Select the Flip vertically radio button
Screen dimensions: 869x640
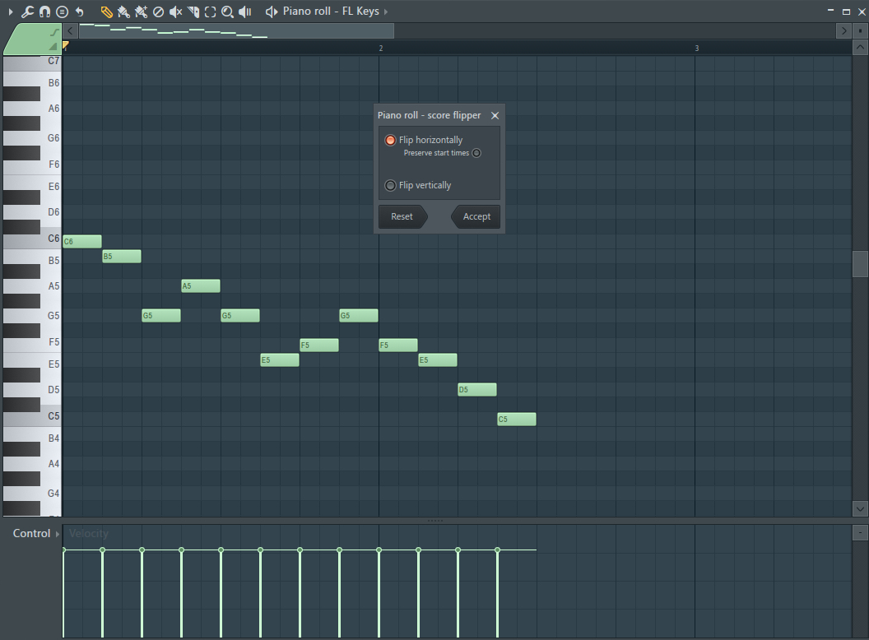tap(390, 185)
